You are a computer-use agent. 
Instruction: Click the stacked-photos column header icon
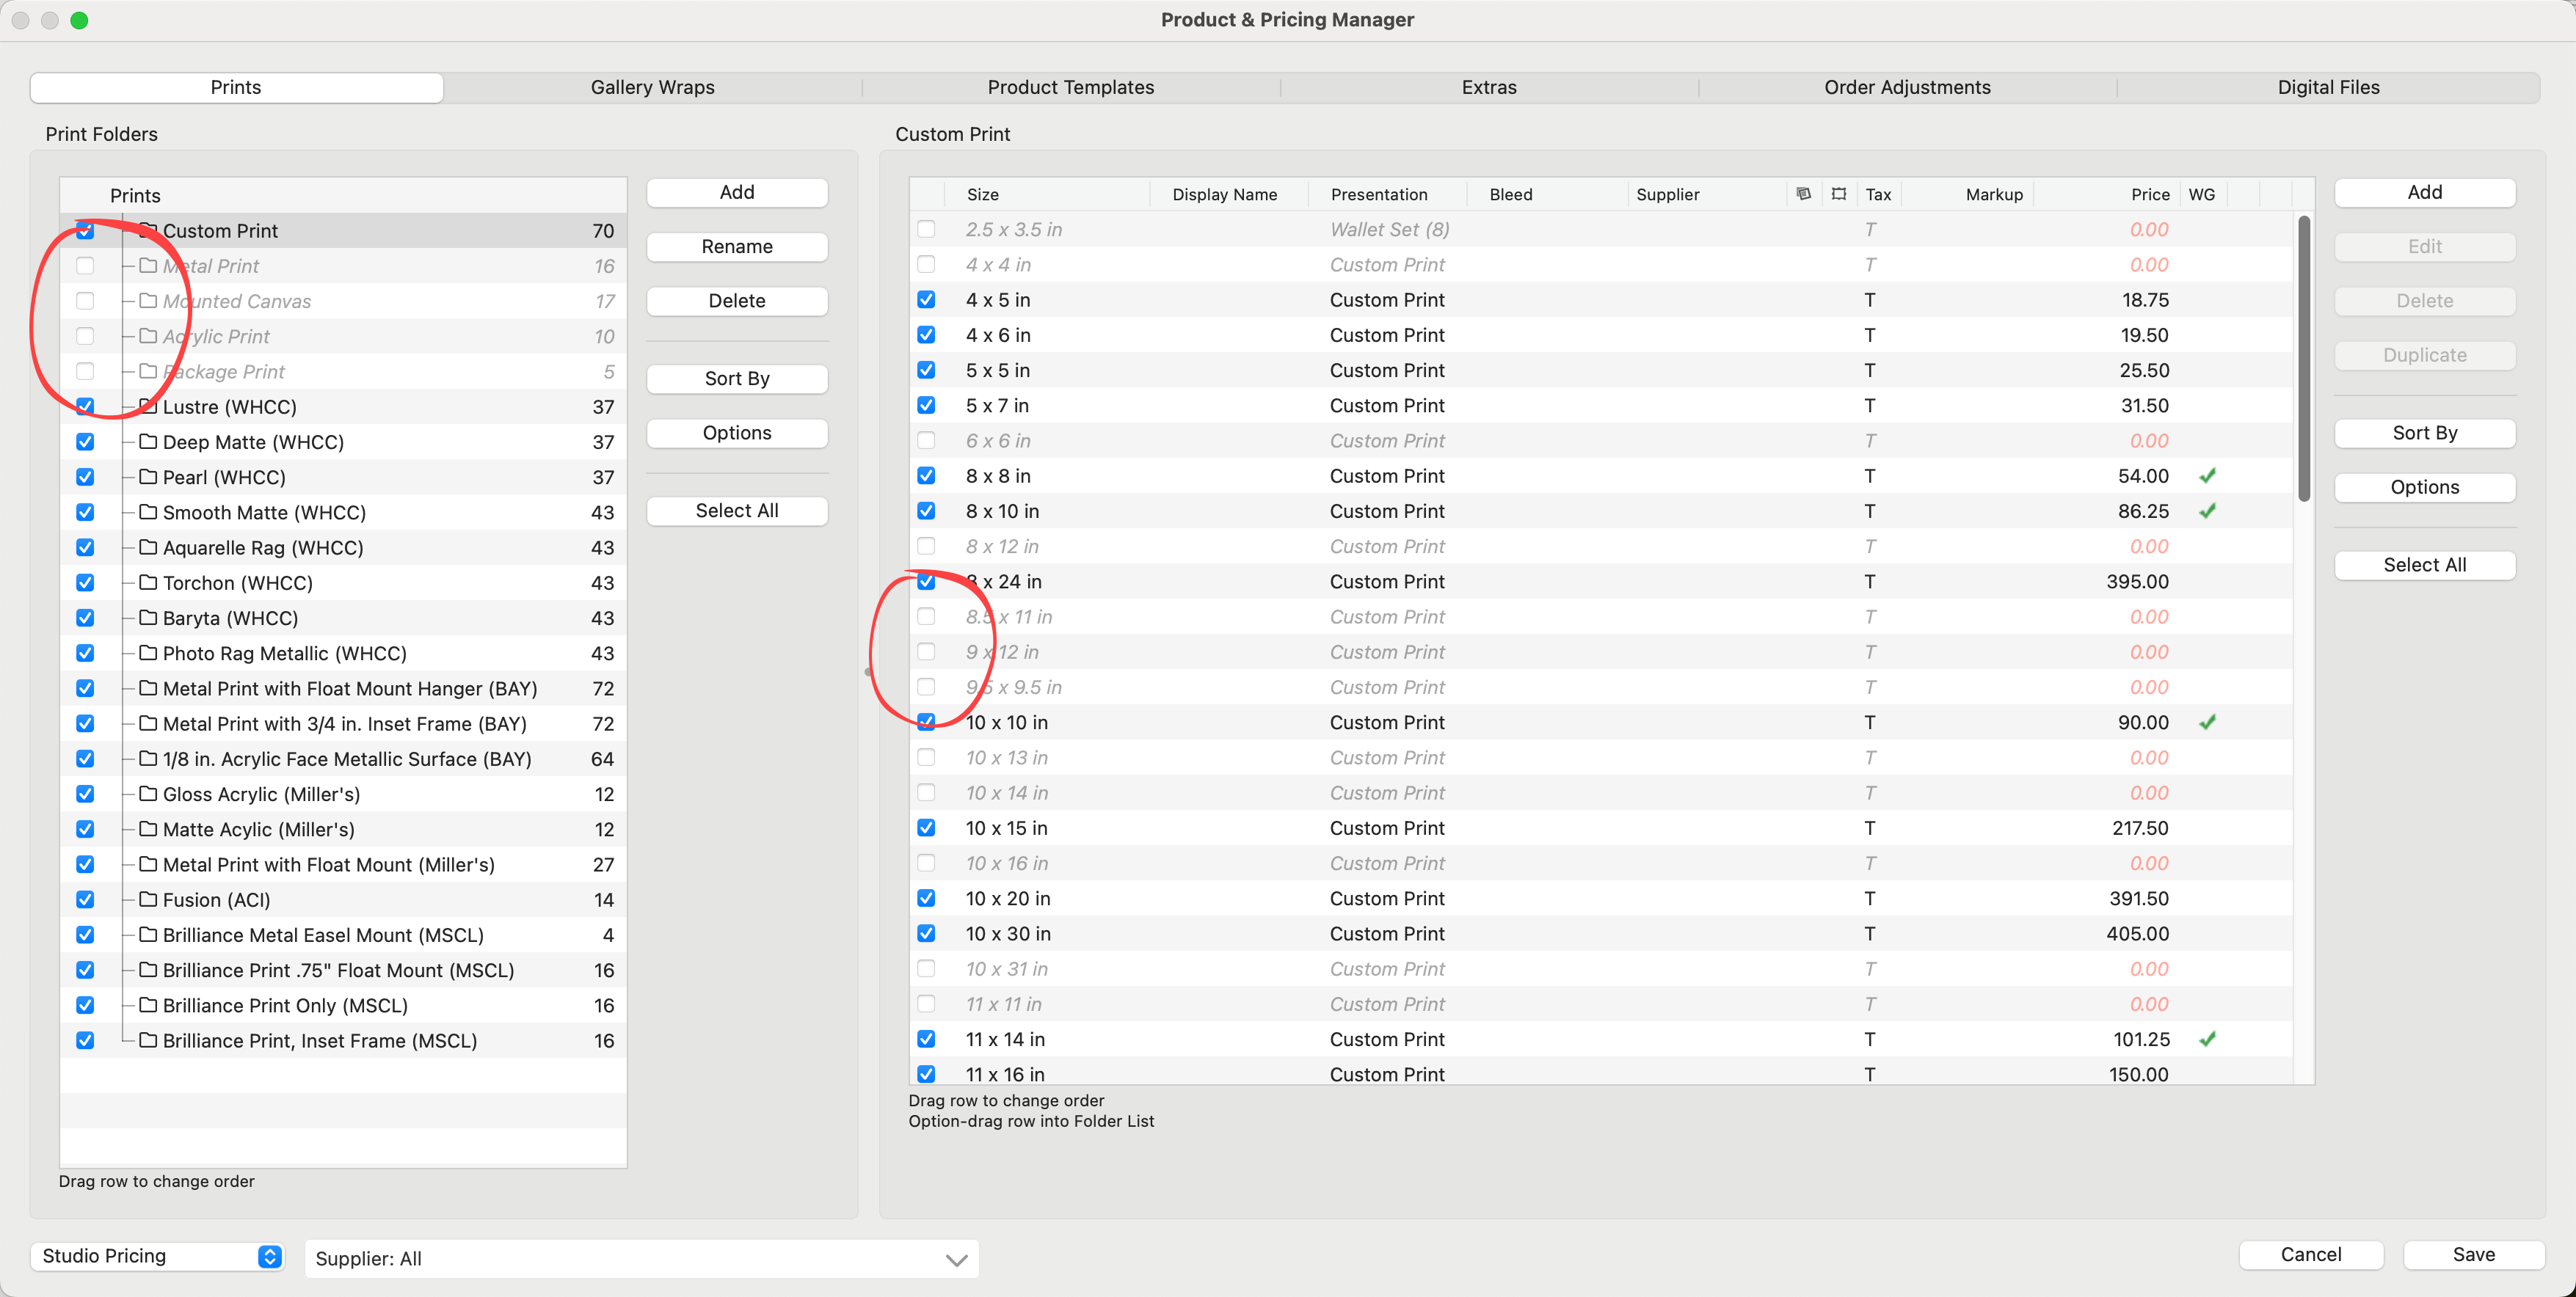(x=1803, y=194)
